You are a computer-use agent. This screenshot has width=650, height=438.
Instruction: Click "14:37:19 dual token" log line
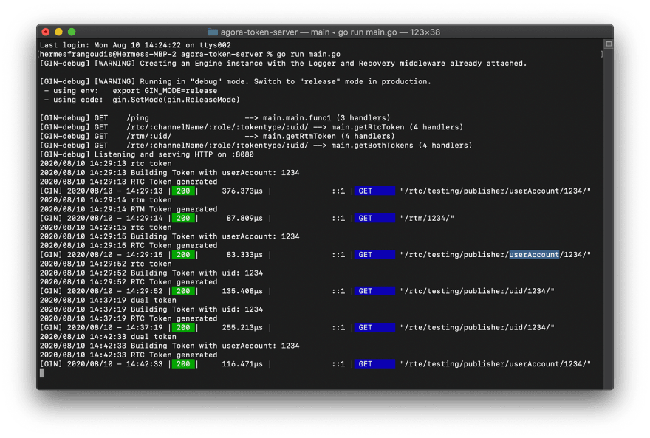(108, 300)
